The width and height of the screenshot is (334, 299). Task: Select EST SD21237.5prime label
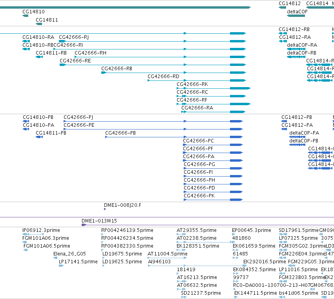pyautogui.click(x=201, y=293)
